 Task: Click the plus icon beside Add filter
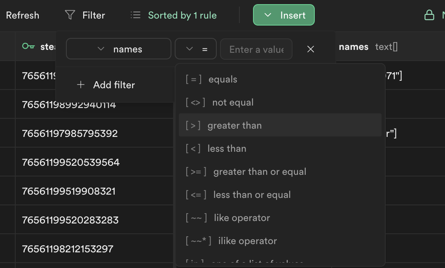pos(81,85)
